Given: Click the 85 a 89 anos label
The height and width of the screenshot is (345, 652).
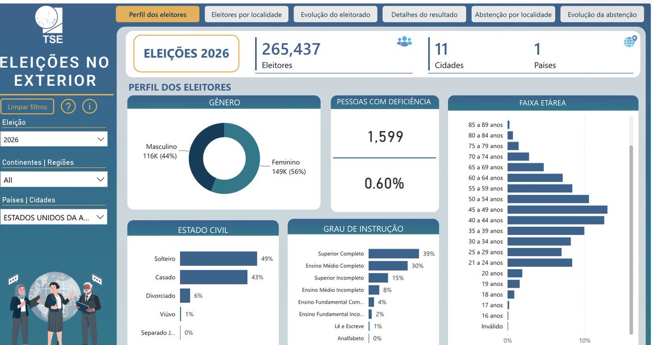Looking at the screenshot, I should pos(486,125).
